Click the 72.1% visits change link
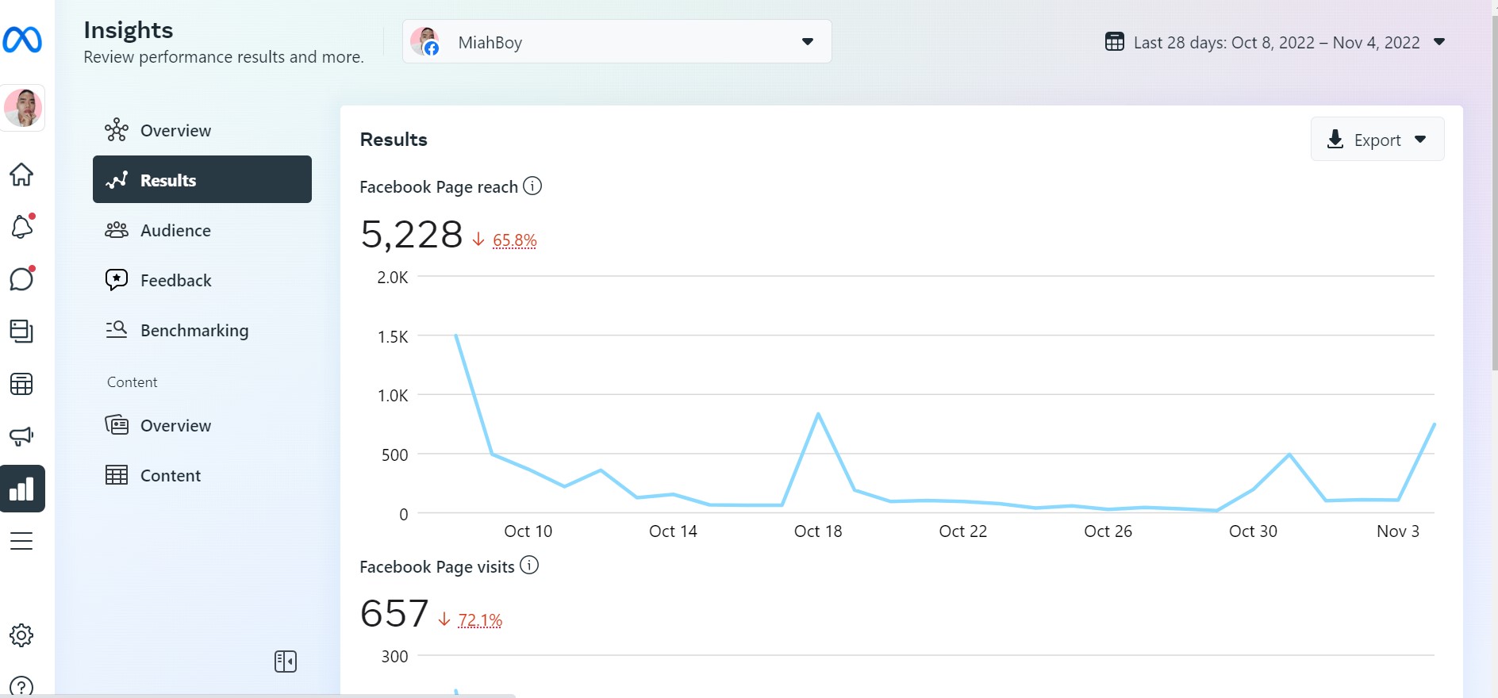 click(480, 619)
